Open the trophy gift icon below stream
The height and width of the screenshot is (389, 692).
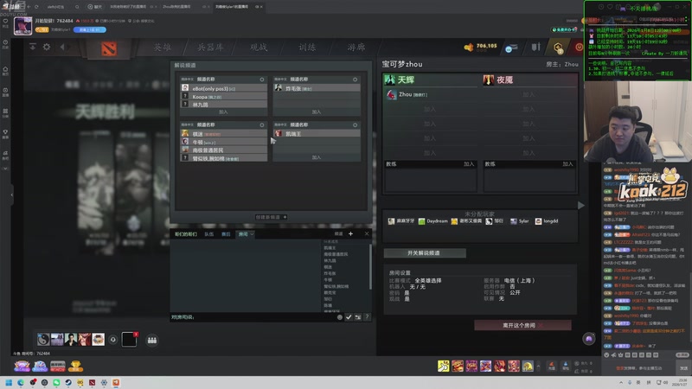click(x=75, y=366)
